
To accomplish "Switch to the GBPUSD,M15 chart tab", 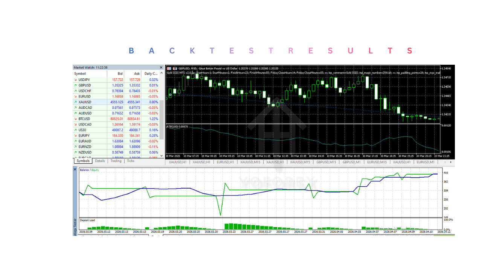I will (326, 162).
